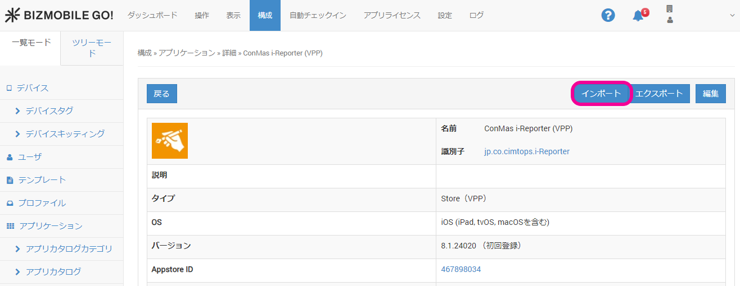Open the 自動チェックイン menu
Image resolution: width=740 pixels, height=286 pixels.
coord(318,16)
